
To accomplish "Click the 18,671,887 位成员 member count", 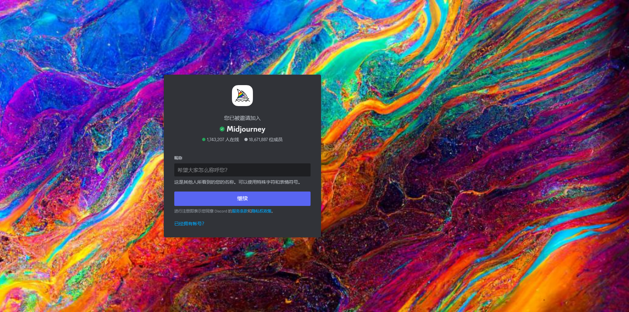I will (x=265, y=139).
